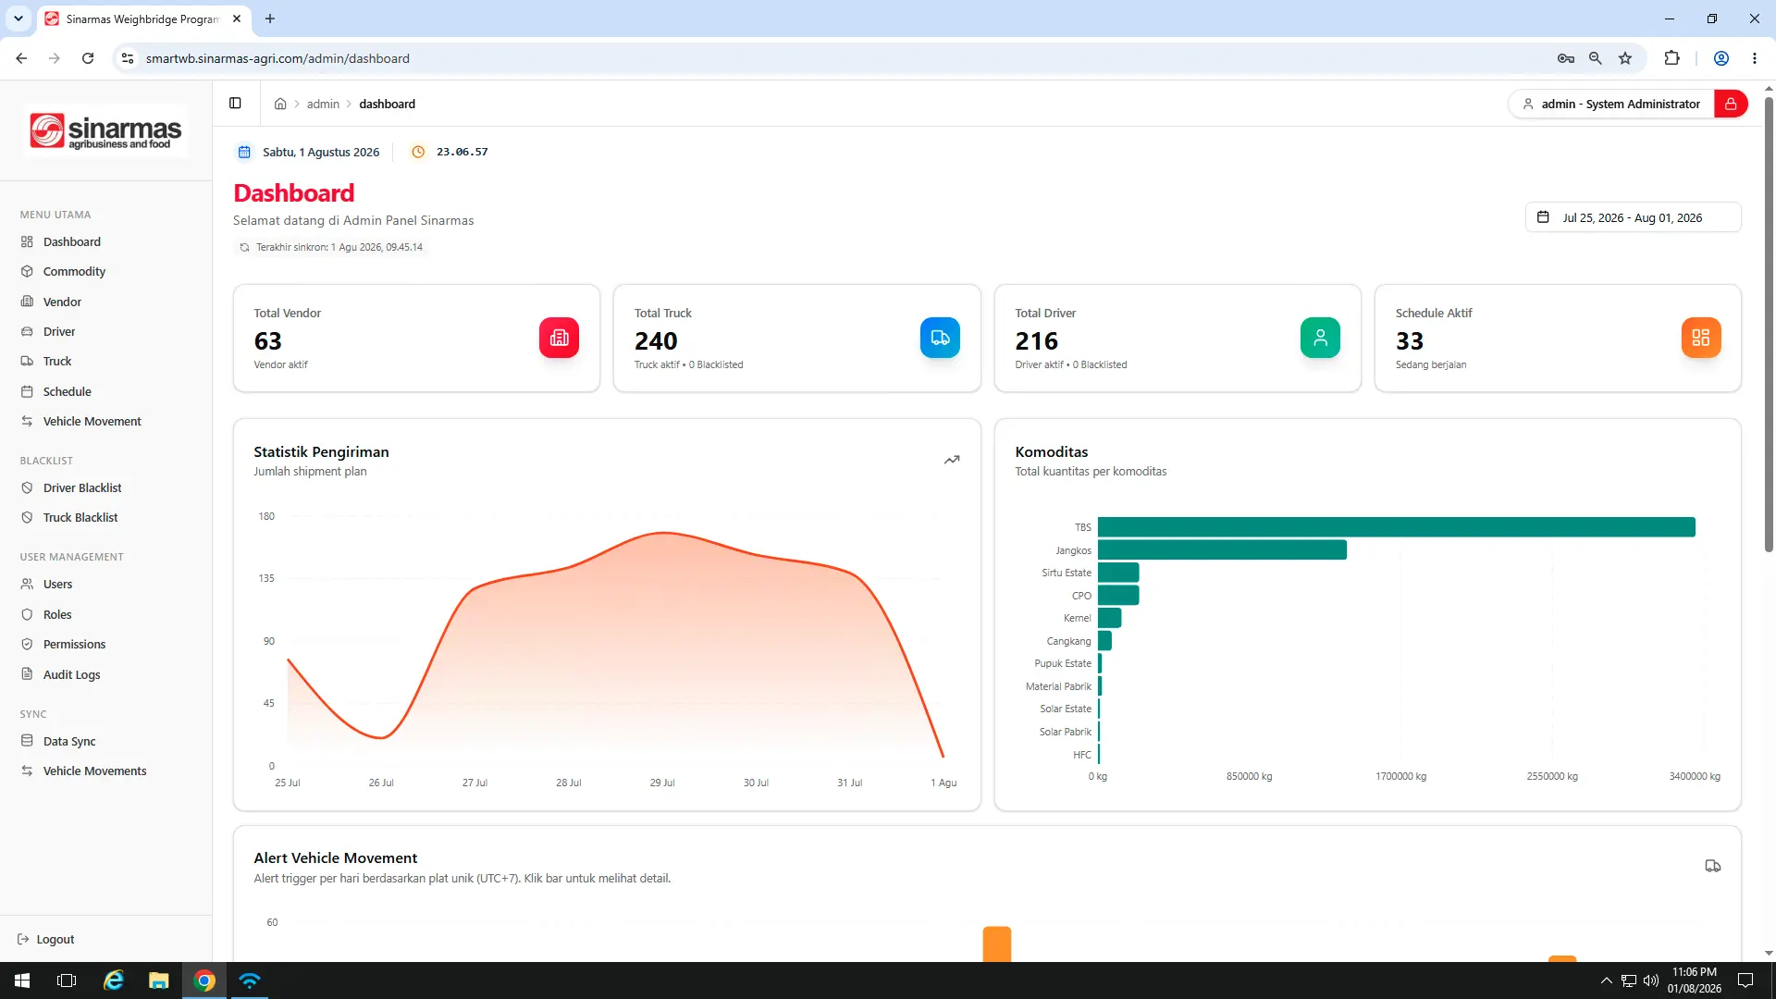The image size is (1776, 999).
Task: Click the dashboard breadcrumb link
Action: (x=387, y=104)
